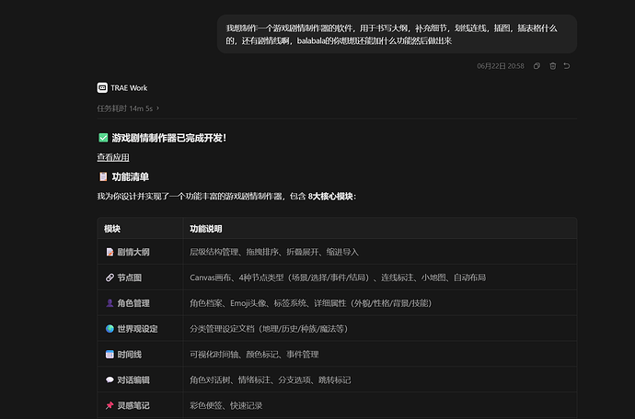
Task: Expand the 任务耗时 14m 5s details
Action: coord(128,108)
